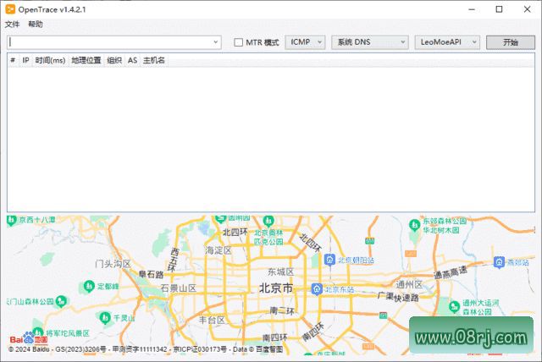Click the 门头沟区 label on map
Image resolution: width=542 pixels, height=362 pixels.
[x=113, y=265]
